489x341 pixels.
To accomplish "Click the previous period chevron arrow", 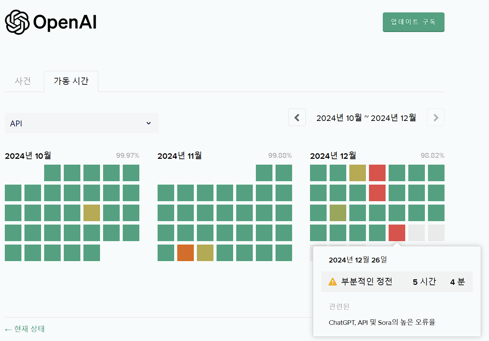I will [x=297, y=117].
